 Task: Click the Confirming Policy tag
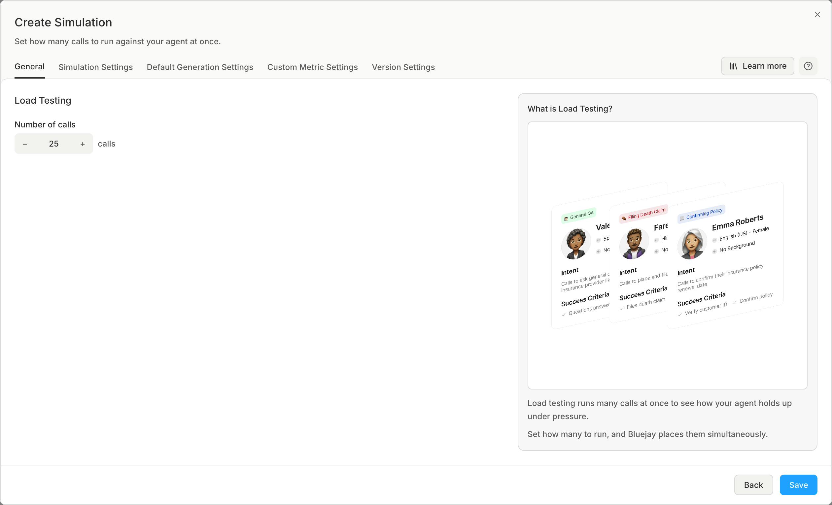click(x=701, y=214)
